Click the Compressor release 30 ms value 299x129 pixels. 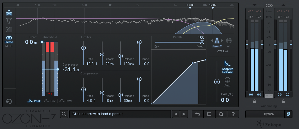[128, 101]
